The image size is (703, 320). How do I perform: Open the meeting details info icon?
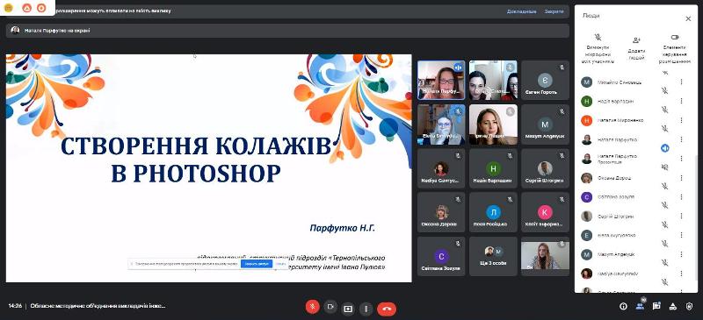pyautogui.click(x=623, y=306)
